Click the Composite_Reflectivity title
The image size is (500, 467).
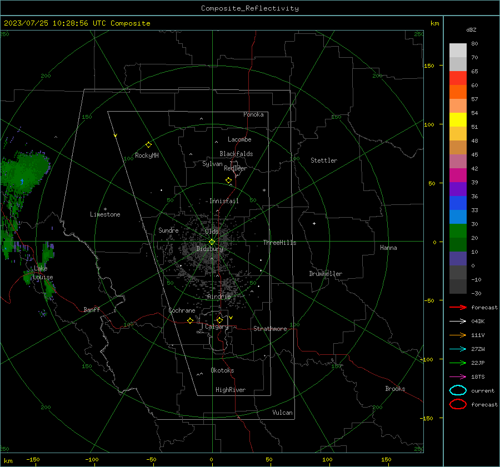point(249,8)
